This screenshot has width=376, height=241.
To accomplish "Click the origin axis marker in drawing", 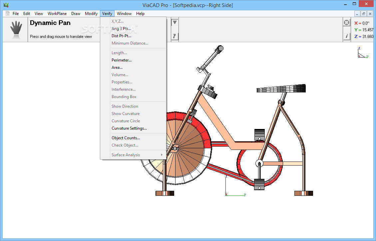I will pyautogui.click(x=235, y=186).
